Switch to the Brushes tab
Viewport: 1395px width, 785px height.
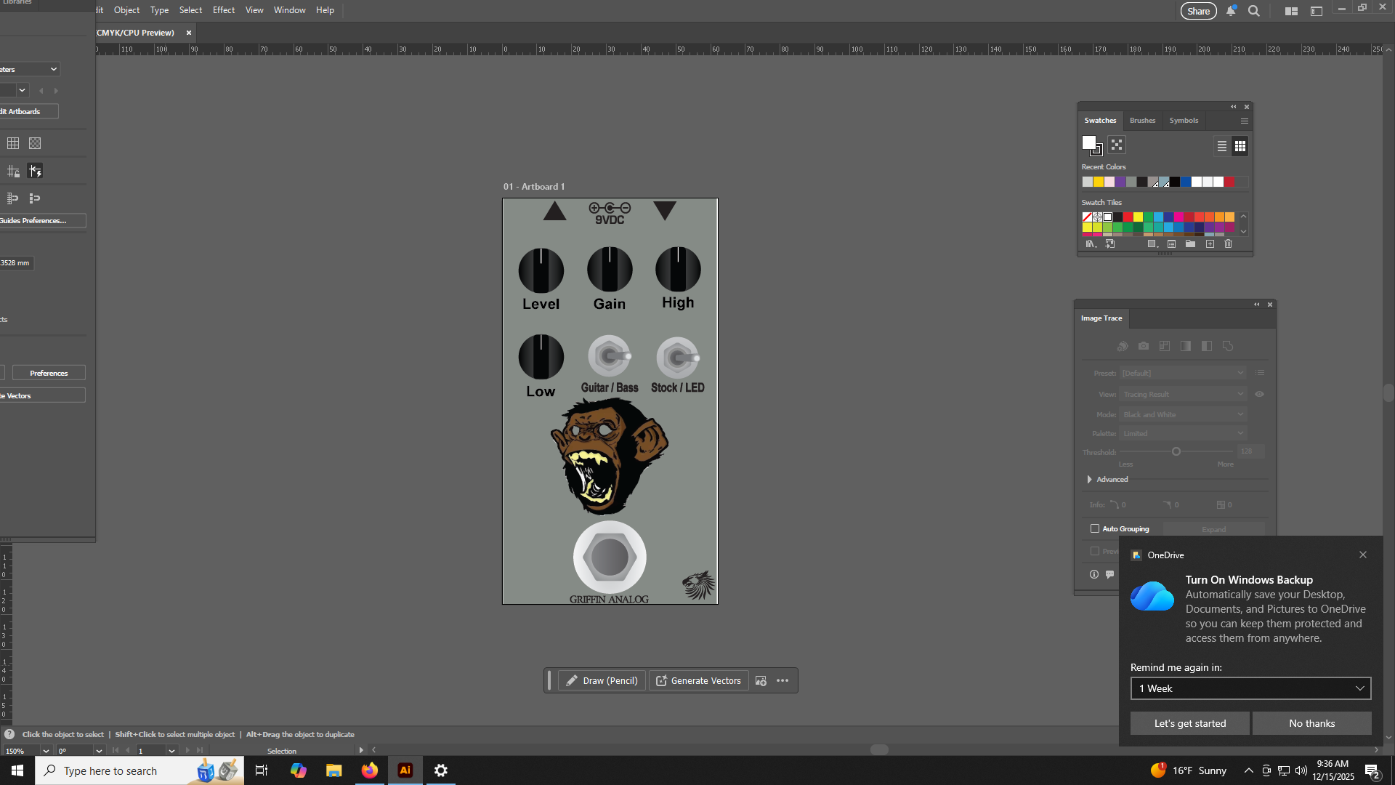[1142, 121]
